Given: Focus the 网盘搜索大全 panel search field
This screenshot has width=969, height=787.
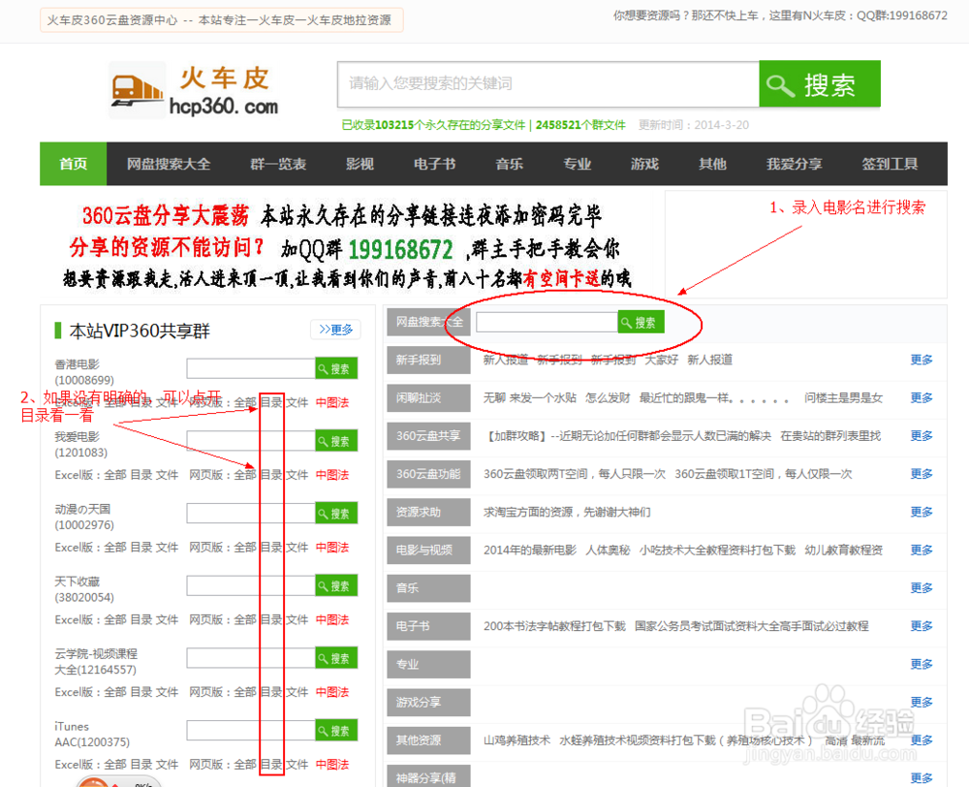Looking at the screenshot, I should 547,322.
